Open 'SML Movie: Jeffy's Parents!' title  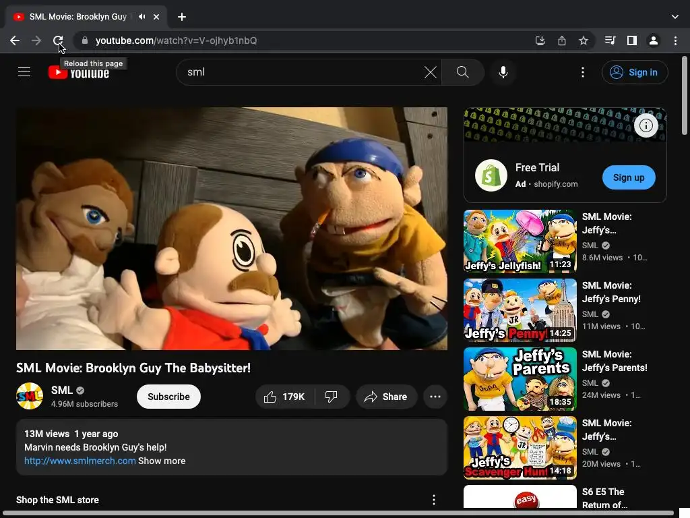(615, 361)
